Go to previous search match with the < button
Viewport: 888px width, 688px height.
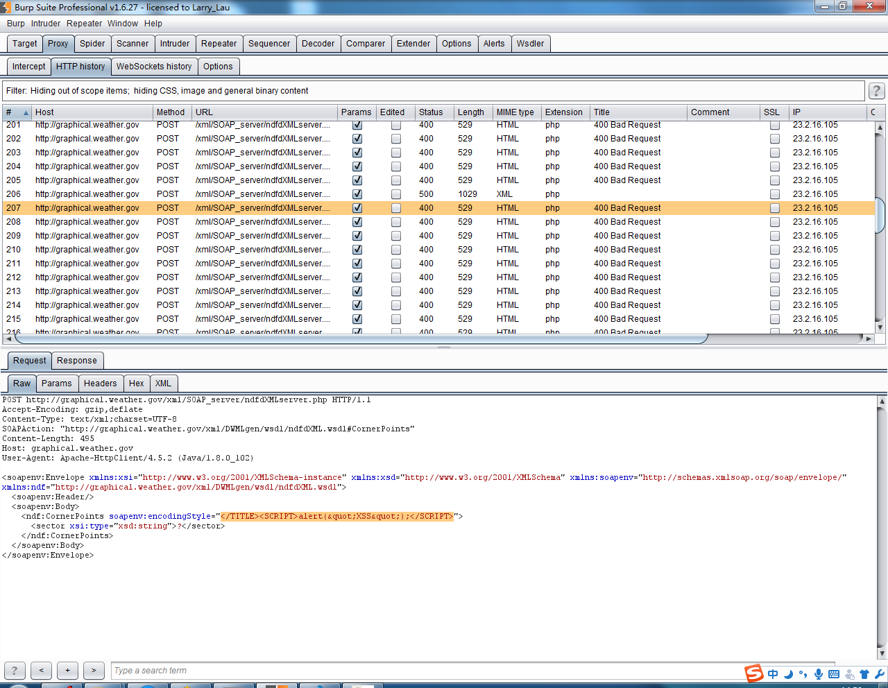point(41,671)
